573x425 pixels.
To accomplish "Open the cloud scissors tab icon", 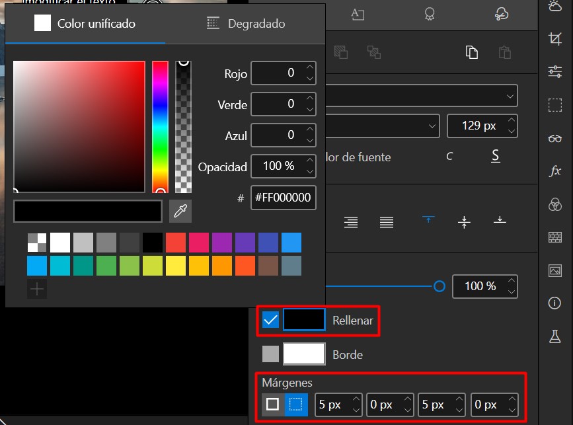I will point(502,15).
